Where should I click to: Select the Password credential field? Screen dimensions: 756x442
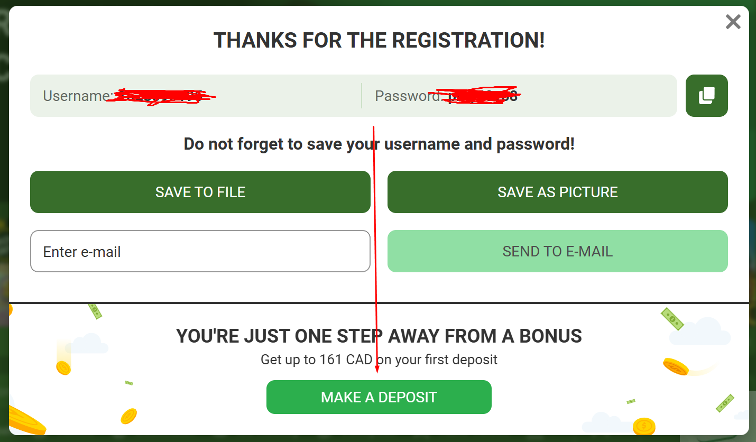coord(518,96)
